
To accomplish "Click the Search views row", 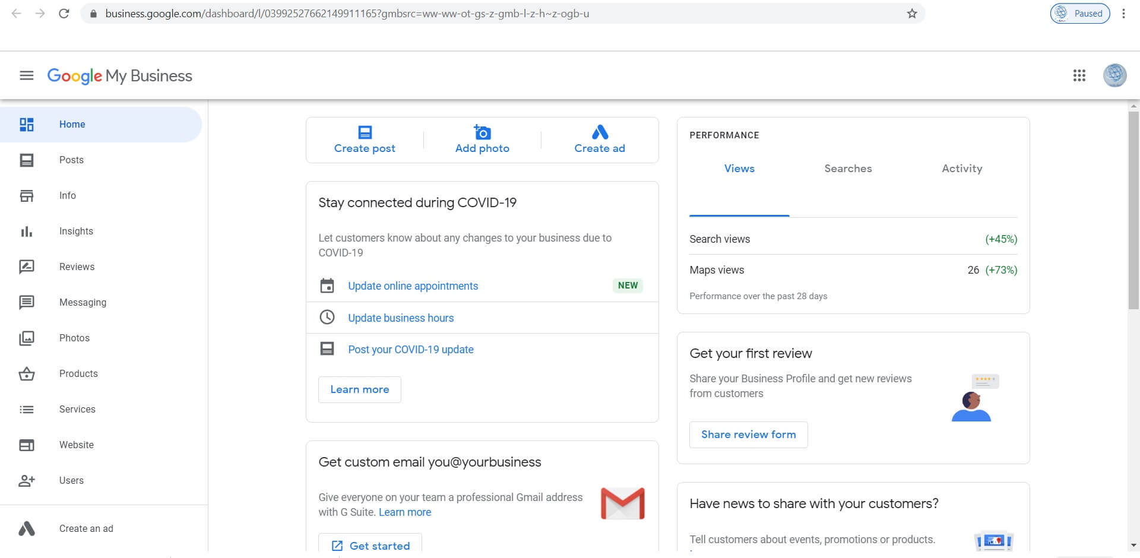I will (853, 239).
